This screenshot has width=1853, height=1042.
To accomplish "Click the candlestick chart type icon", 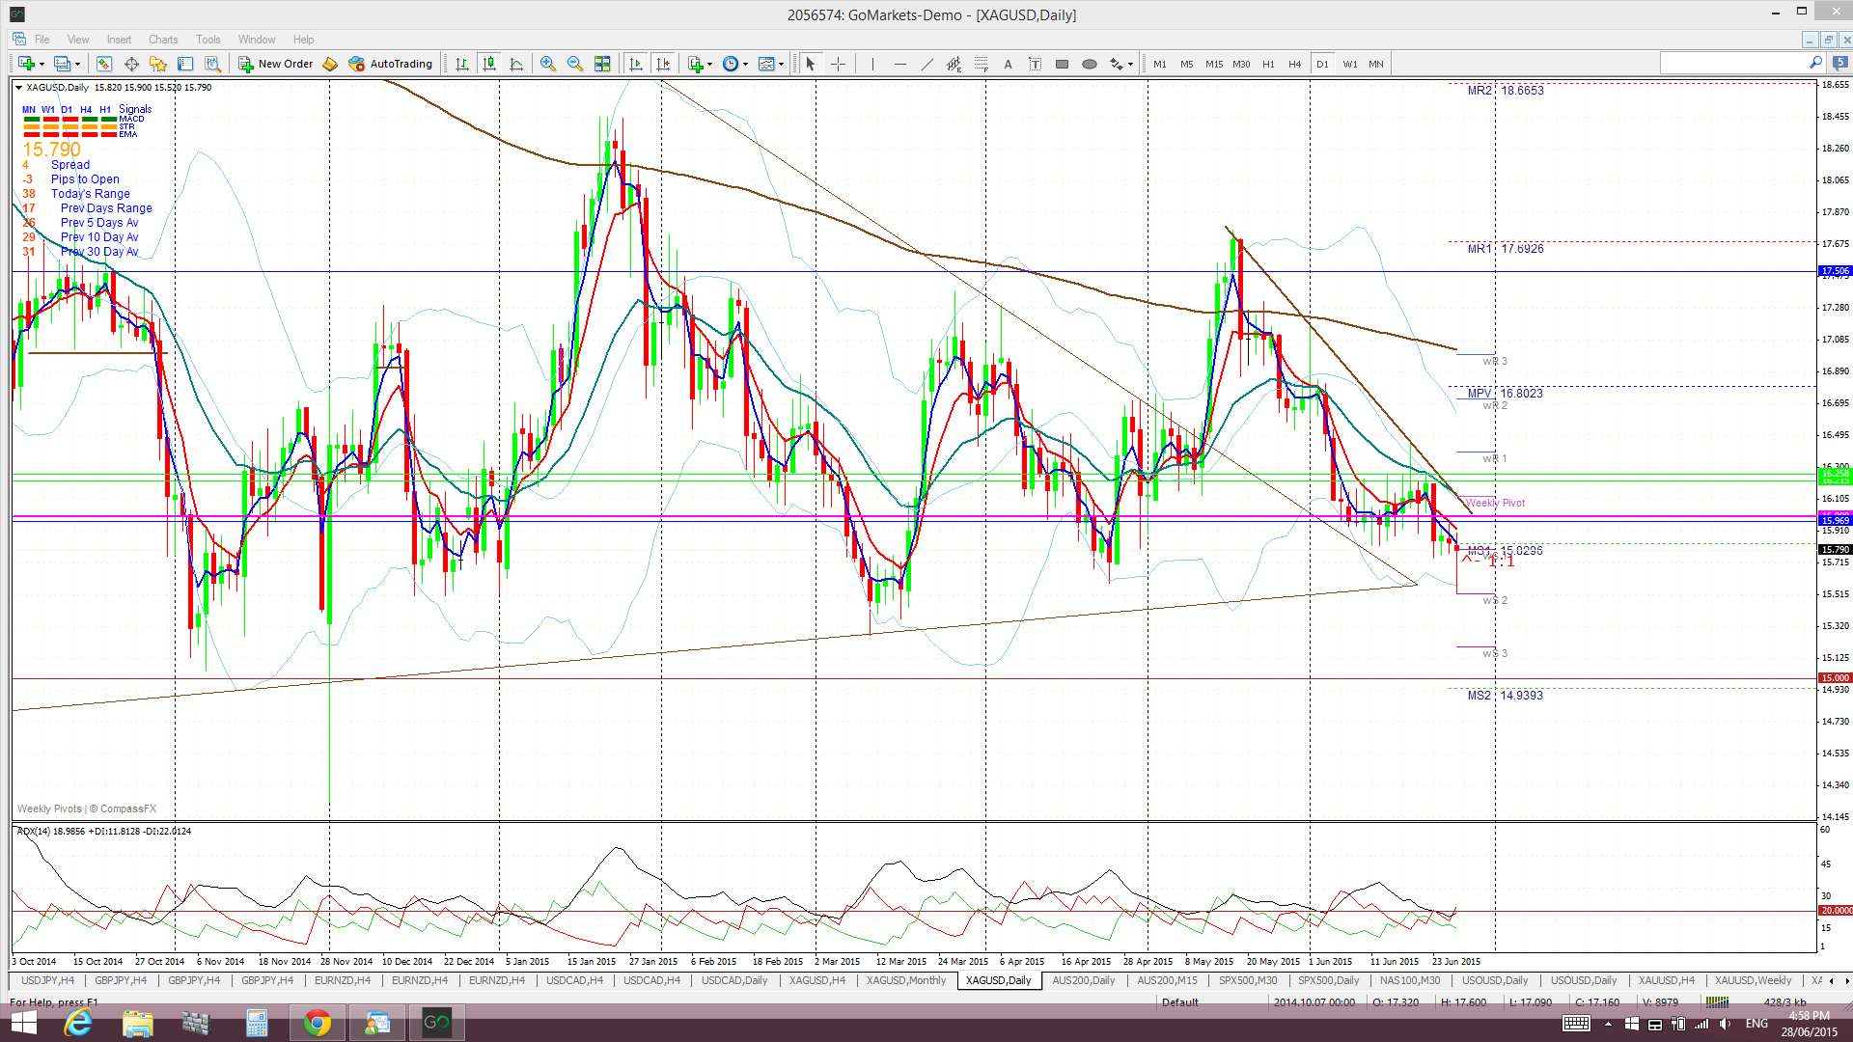I will (x=489, y=64).
